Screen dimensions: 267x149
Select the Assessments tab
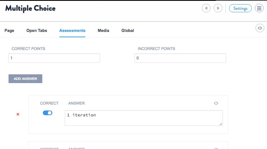pos(73,30)
